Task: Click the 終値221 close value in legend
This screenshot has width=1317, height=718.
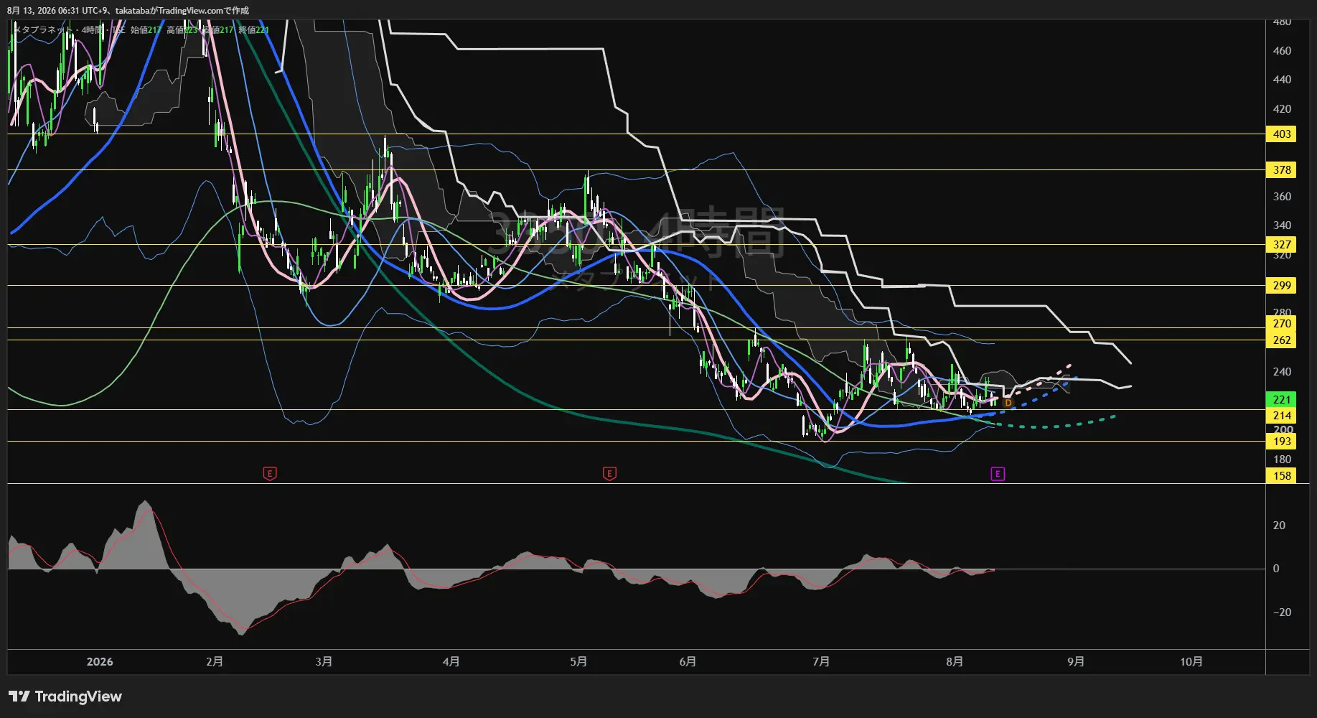Action: 253,30
